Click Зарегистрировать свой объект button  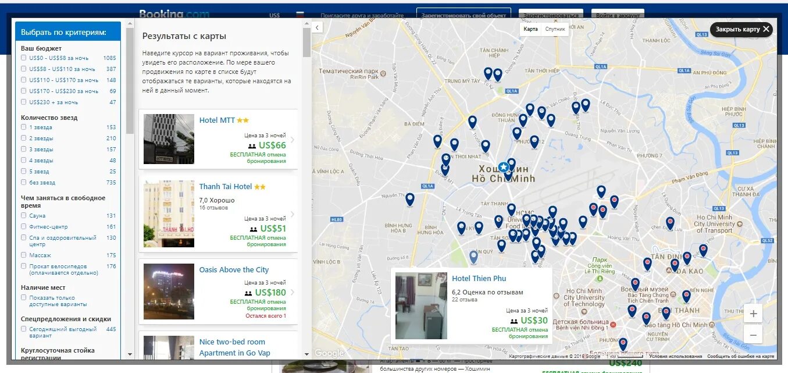pyautogui.click(x=463, y=15)
